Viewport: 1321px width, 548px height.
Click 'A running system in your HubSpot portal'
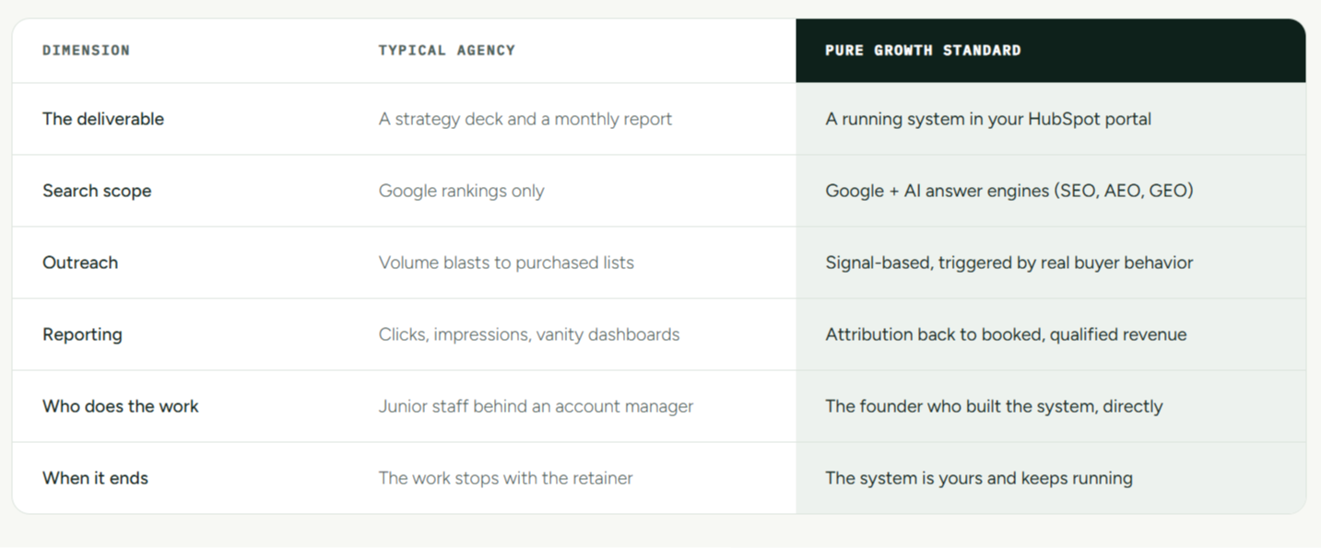pos(988,119)
